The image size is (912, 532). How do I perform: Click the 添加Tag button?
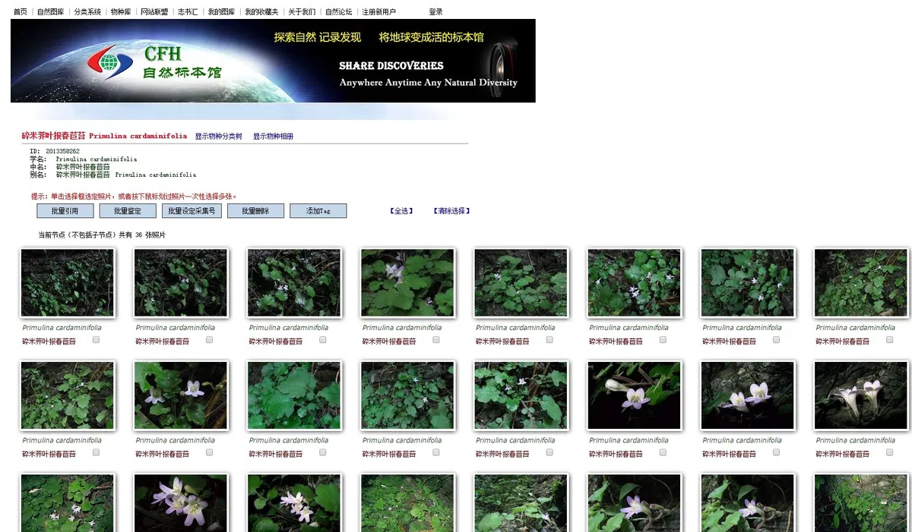point(318,211)
